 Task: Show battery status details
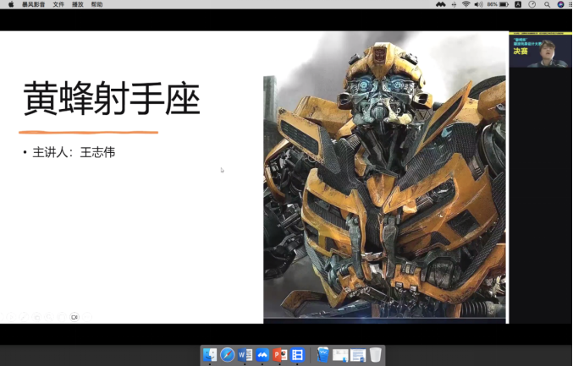(x=498, y=4)
